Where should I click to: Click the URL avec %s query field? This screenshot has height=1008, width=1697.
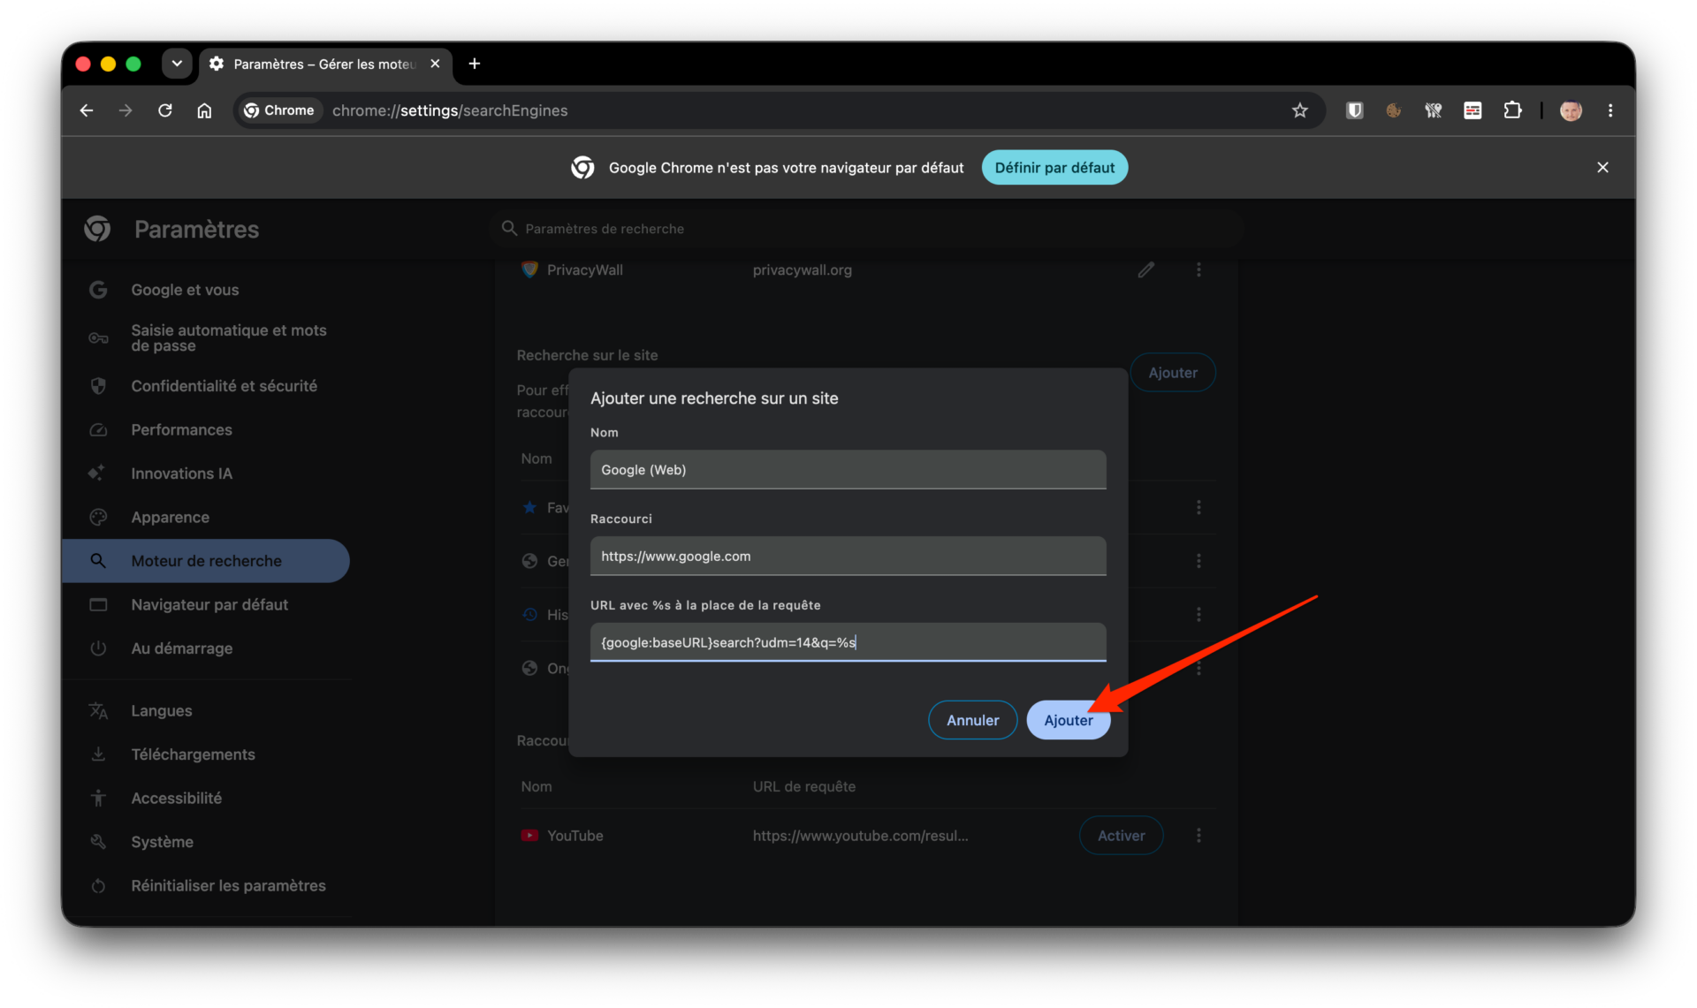(x=848, y=642)
